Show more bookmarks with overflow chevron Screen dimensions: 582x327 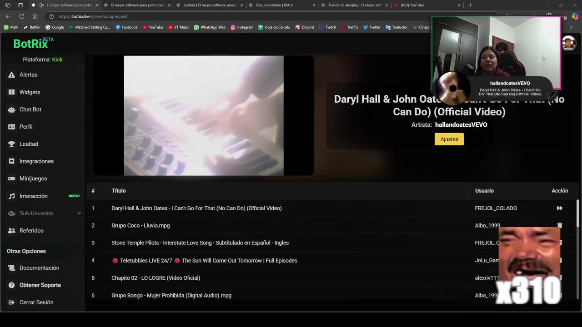572,27
